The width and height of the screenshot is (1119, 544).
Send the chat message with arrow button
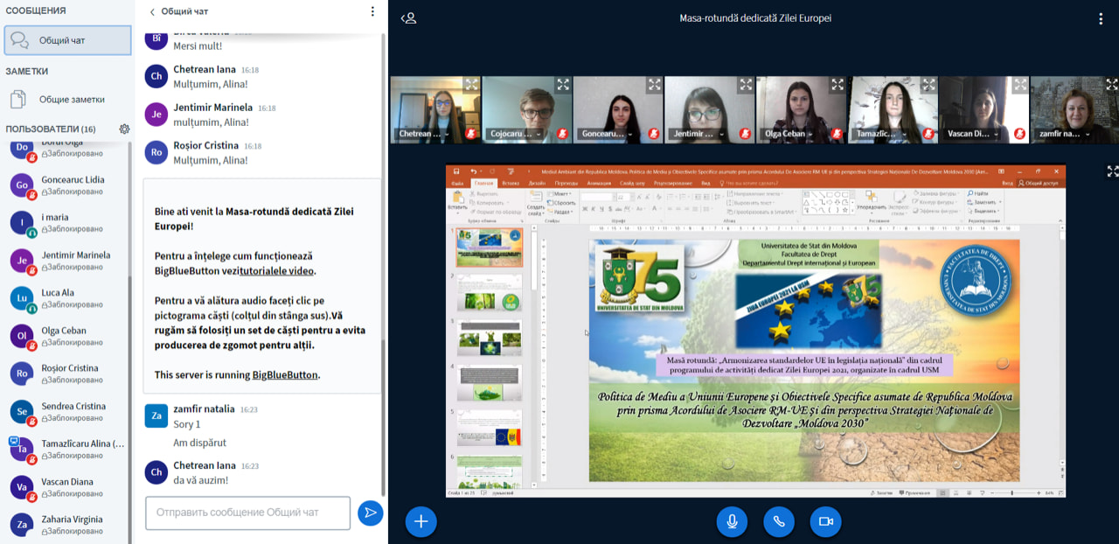pos(371,513)
